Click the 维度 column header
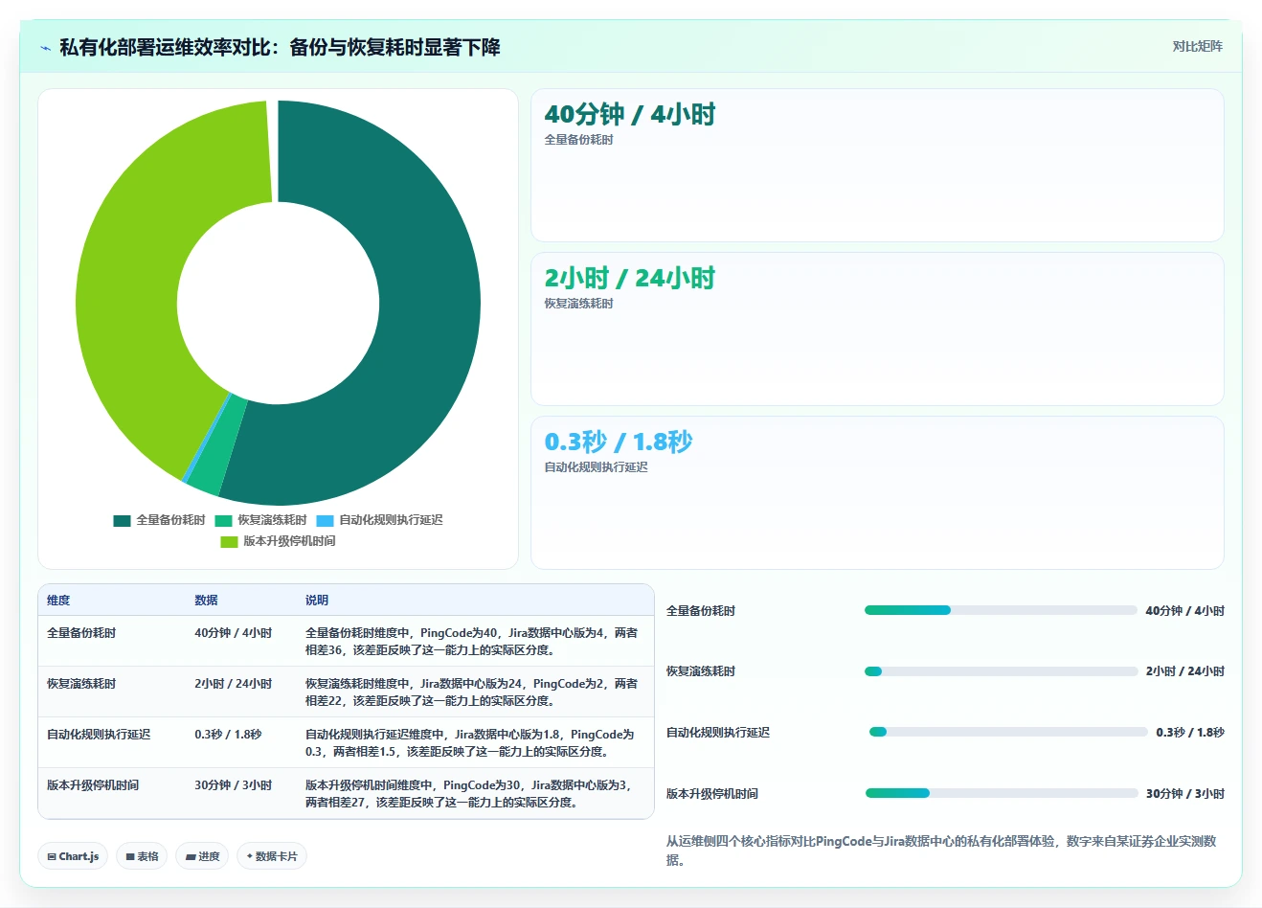This screenshot has width=1262, height=908. pyautogui.click(x=58, y=601)
